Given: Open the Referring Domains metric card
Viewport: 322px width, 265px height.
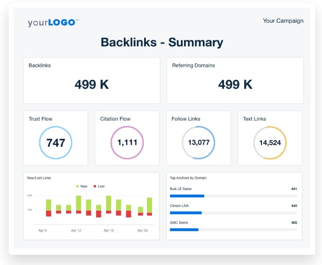Looking at the screenshot, I should [234, 80].
